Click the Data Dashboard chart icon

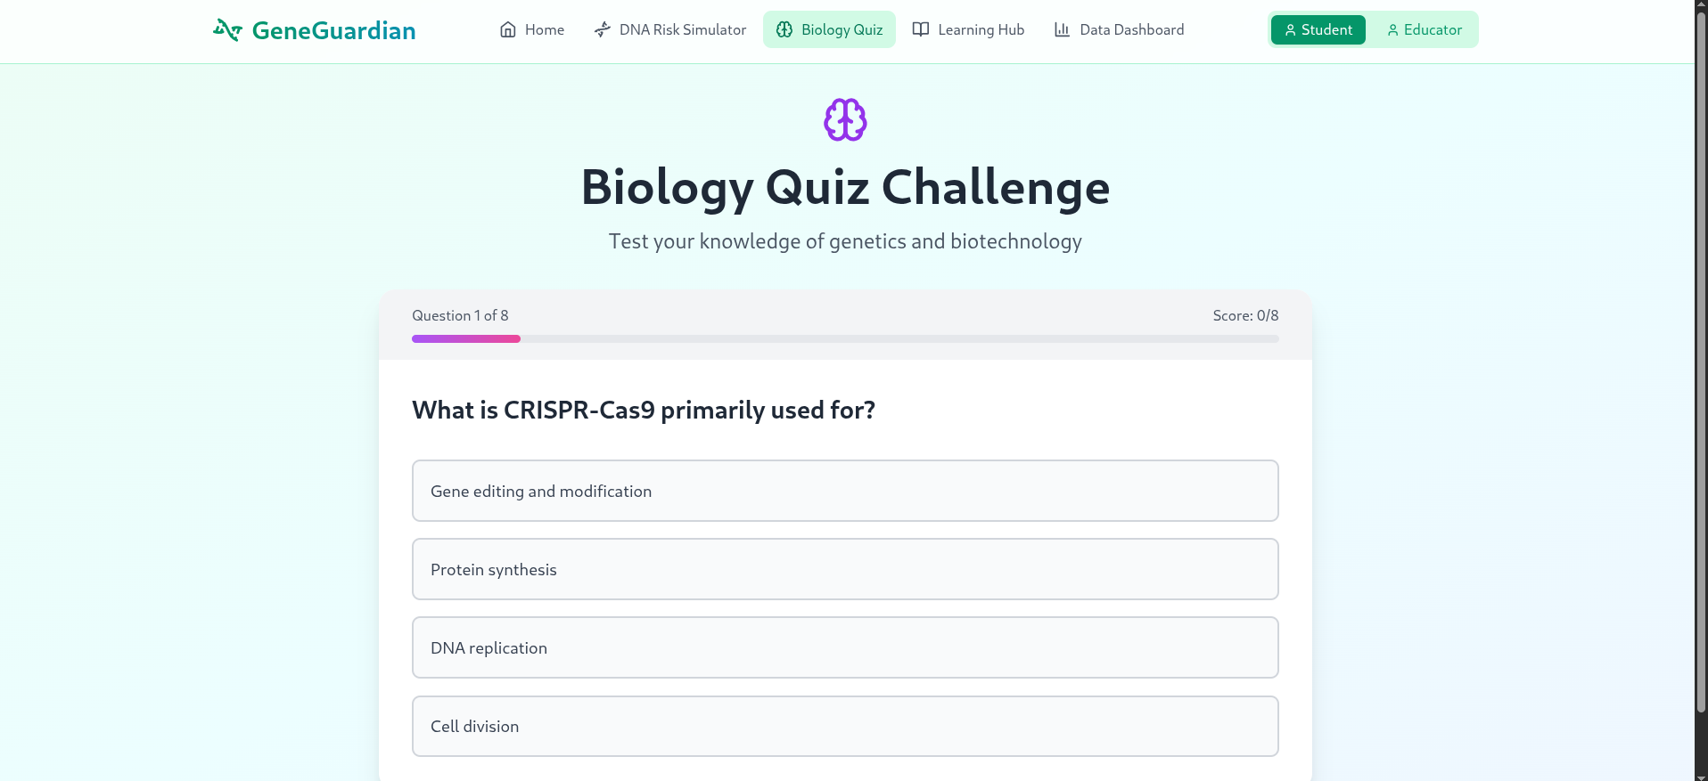[1062, 29]
